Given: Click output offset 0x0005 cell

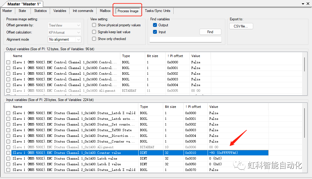Looking at the screenshot, I should pos(177,91).
